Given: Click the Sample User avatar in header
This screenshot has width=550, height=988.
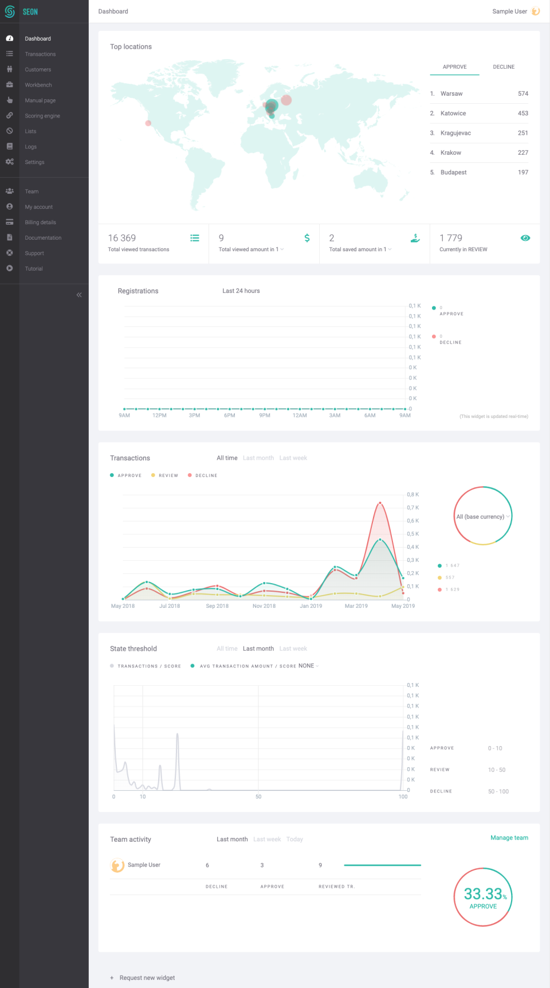Looking at the screenshot, I should (x=536, y=11).
